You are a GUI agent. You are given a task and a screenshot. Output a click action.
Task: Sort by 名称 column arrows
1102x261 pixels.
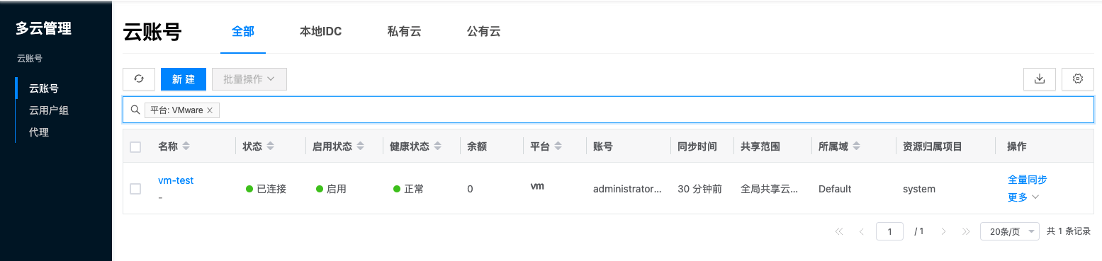pos(186,146)
